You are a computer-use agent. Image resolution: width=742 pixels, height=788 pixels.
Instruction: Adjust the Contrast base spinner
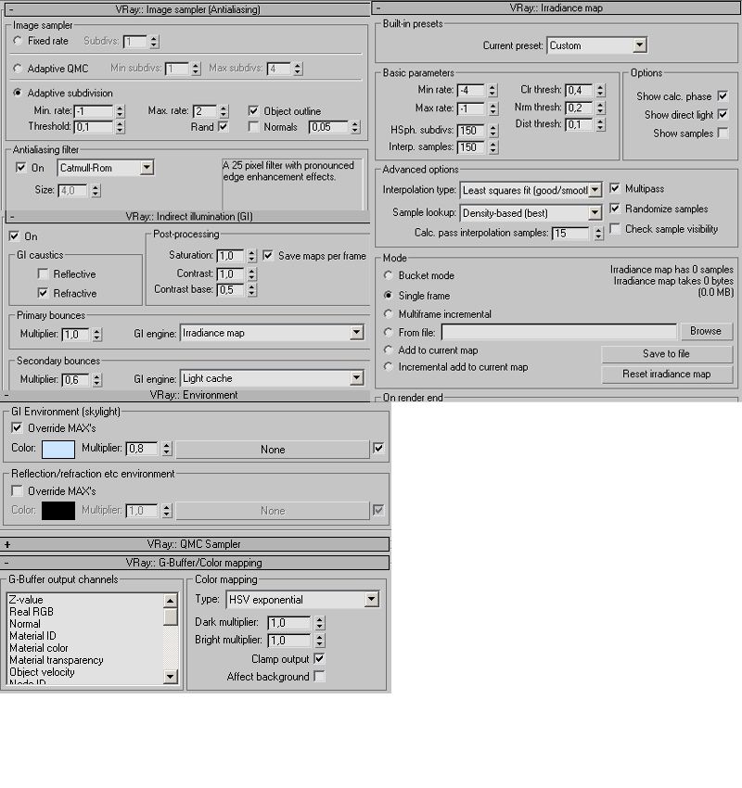pos(252,290)
